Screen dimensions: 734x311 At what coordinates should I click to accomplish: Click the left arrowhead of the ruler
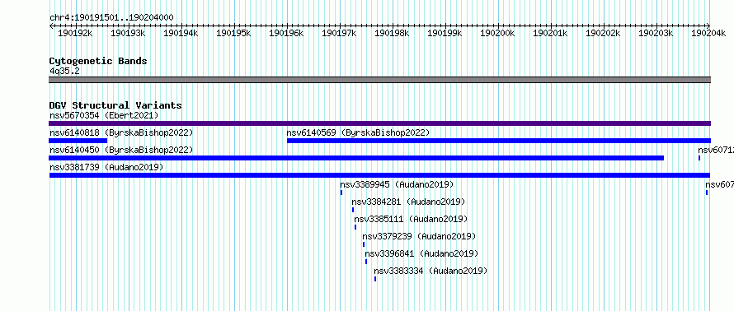[x=51, y=26]
